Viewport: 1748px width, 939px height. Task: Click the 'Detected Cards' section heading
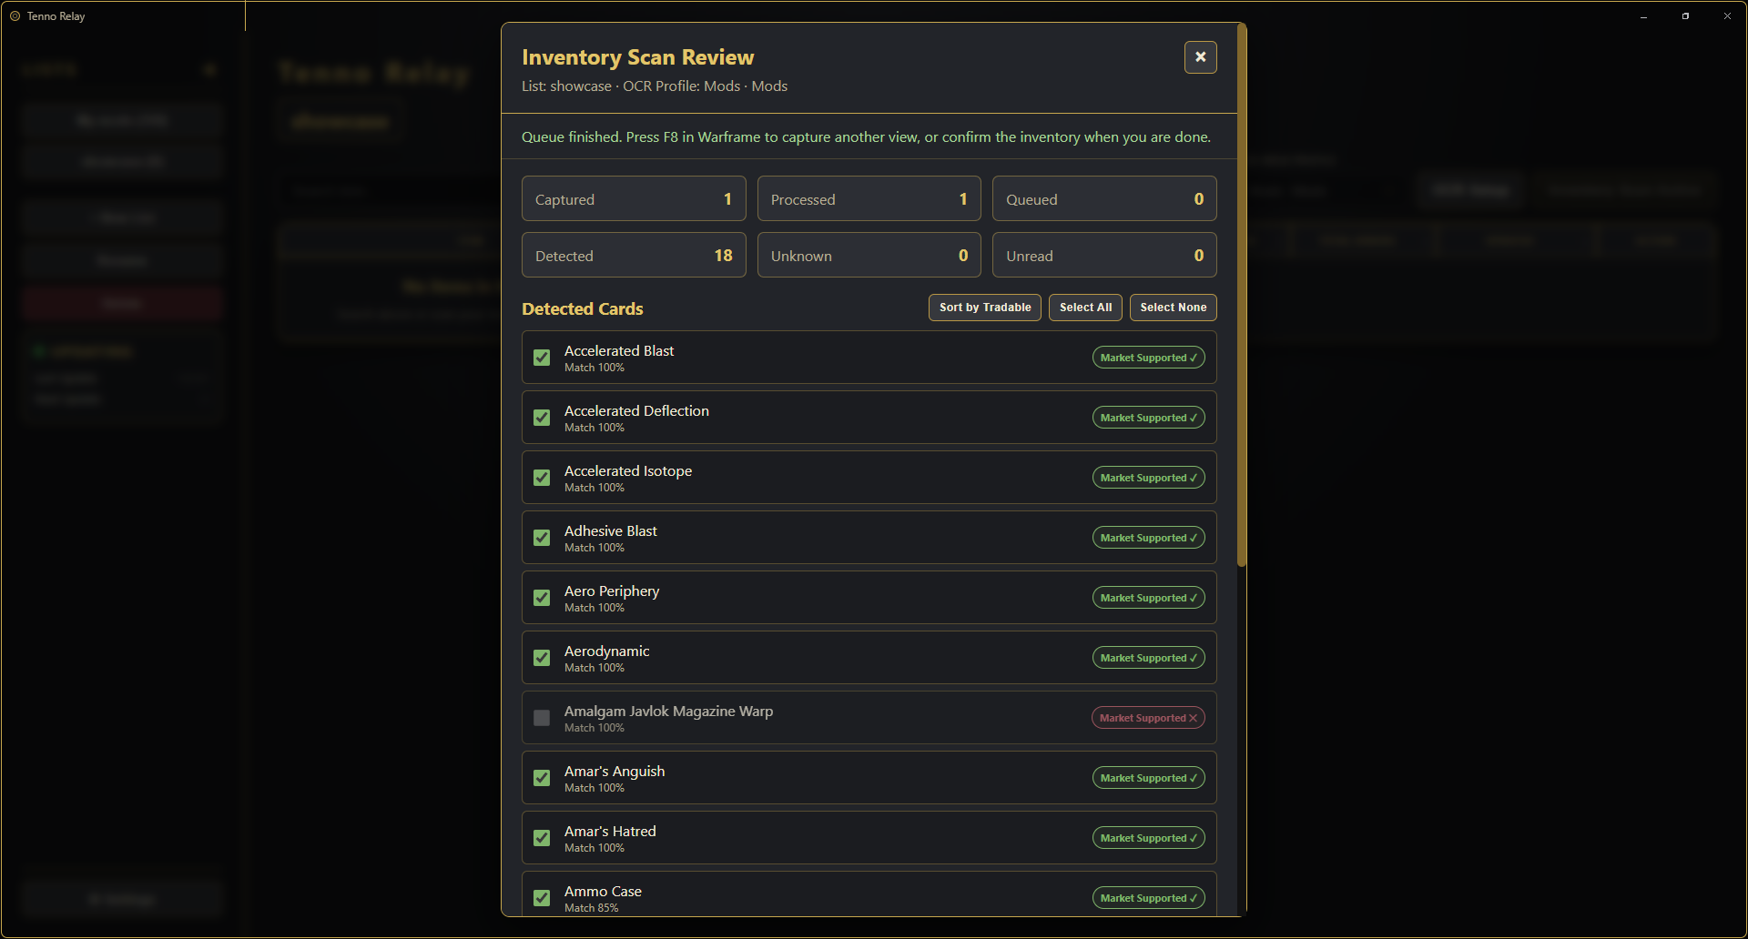tap(583, 308)
